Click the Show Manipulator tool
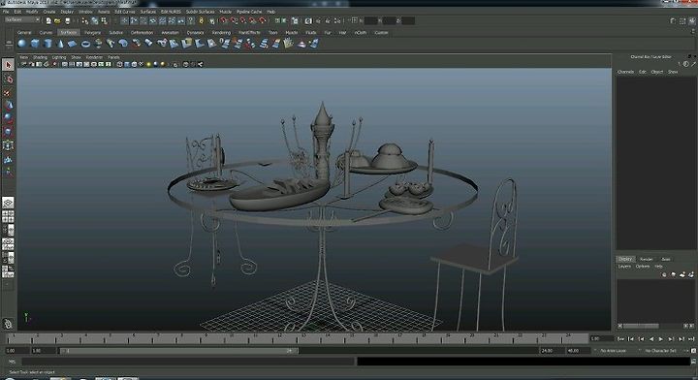Viewport: 698px width, 380px height. (x=8, y=172)
